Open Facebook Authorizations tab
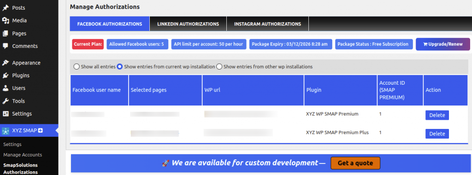472x175 pixels. pyautogui.click(x=110, y=24)
